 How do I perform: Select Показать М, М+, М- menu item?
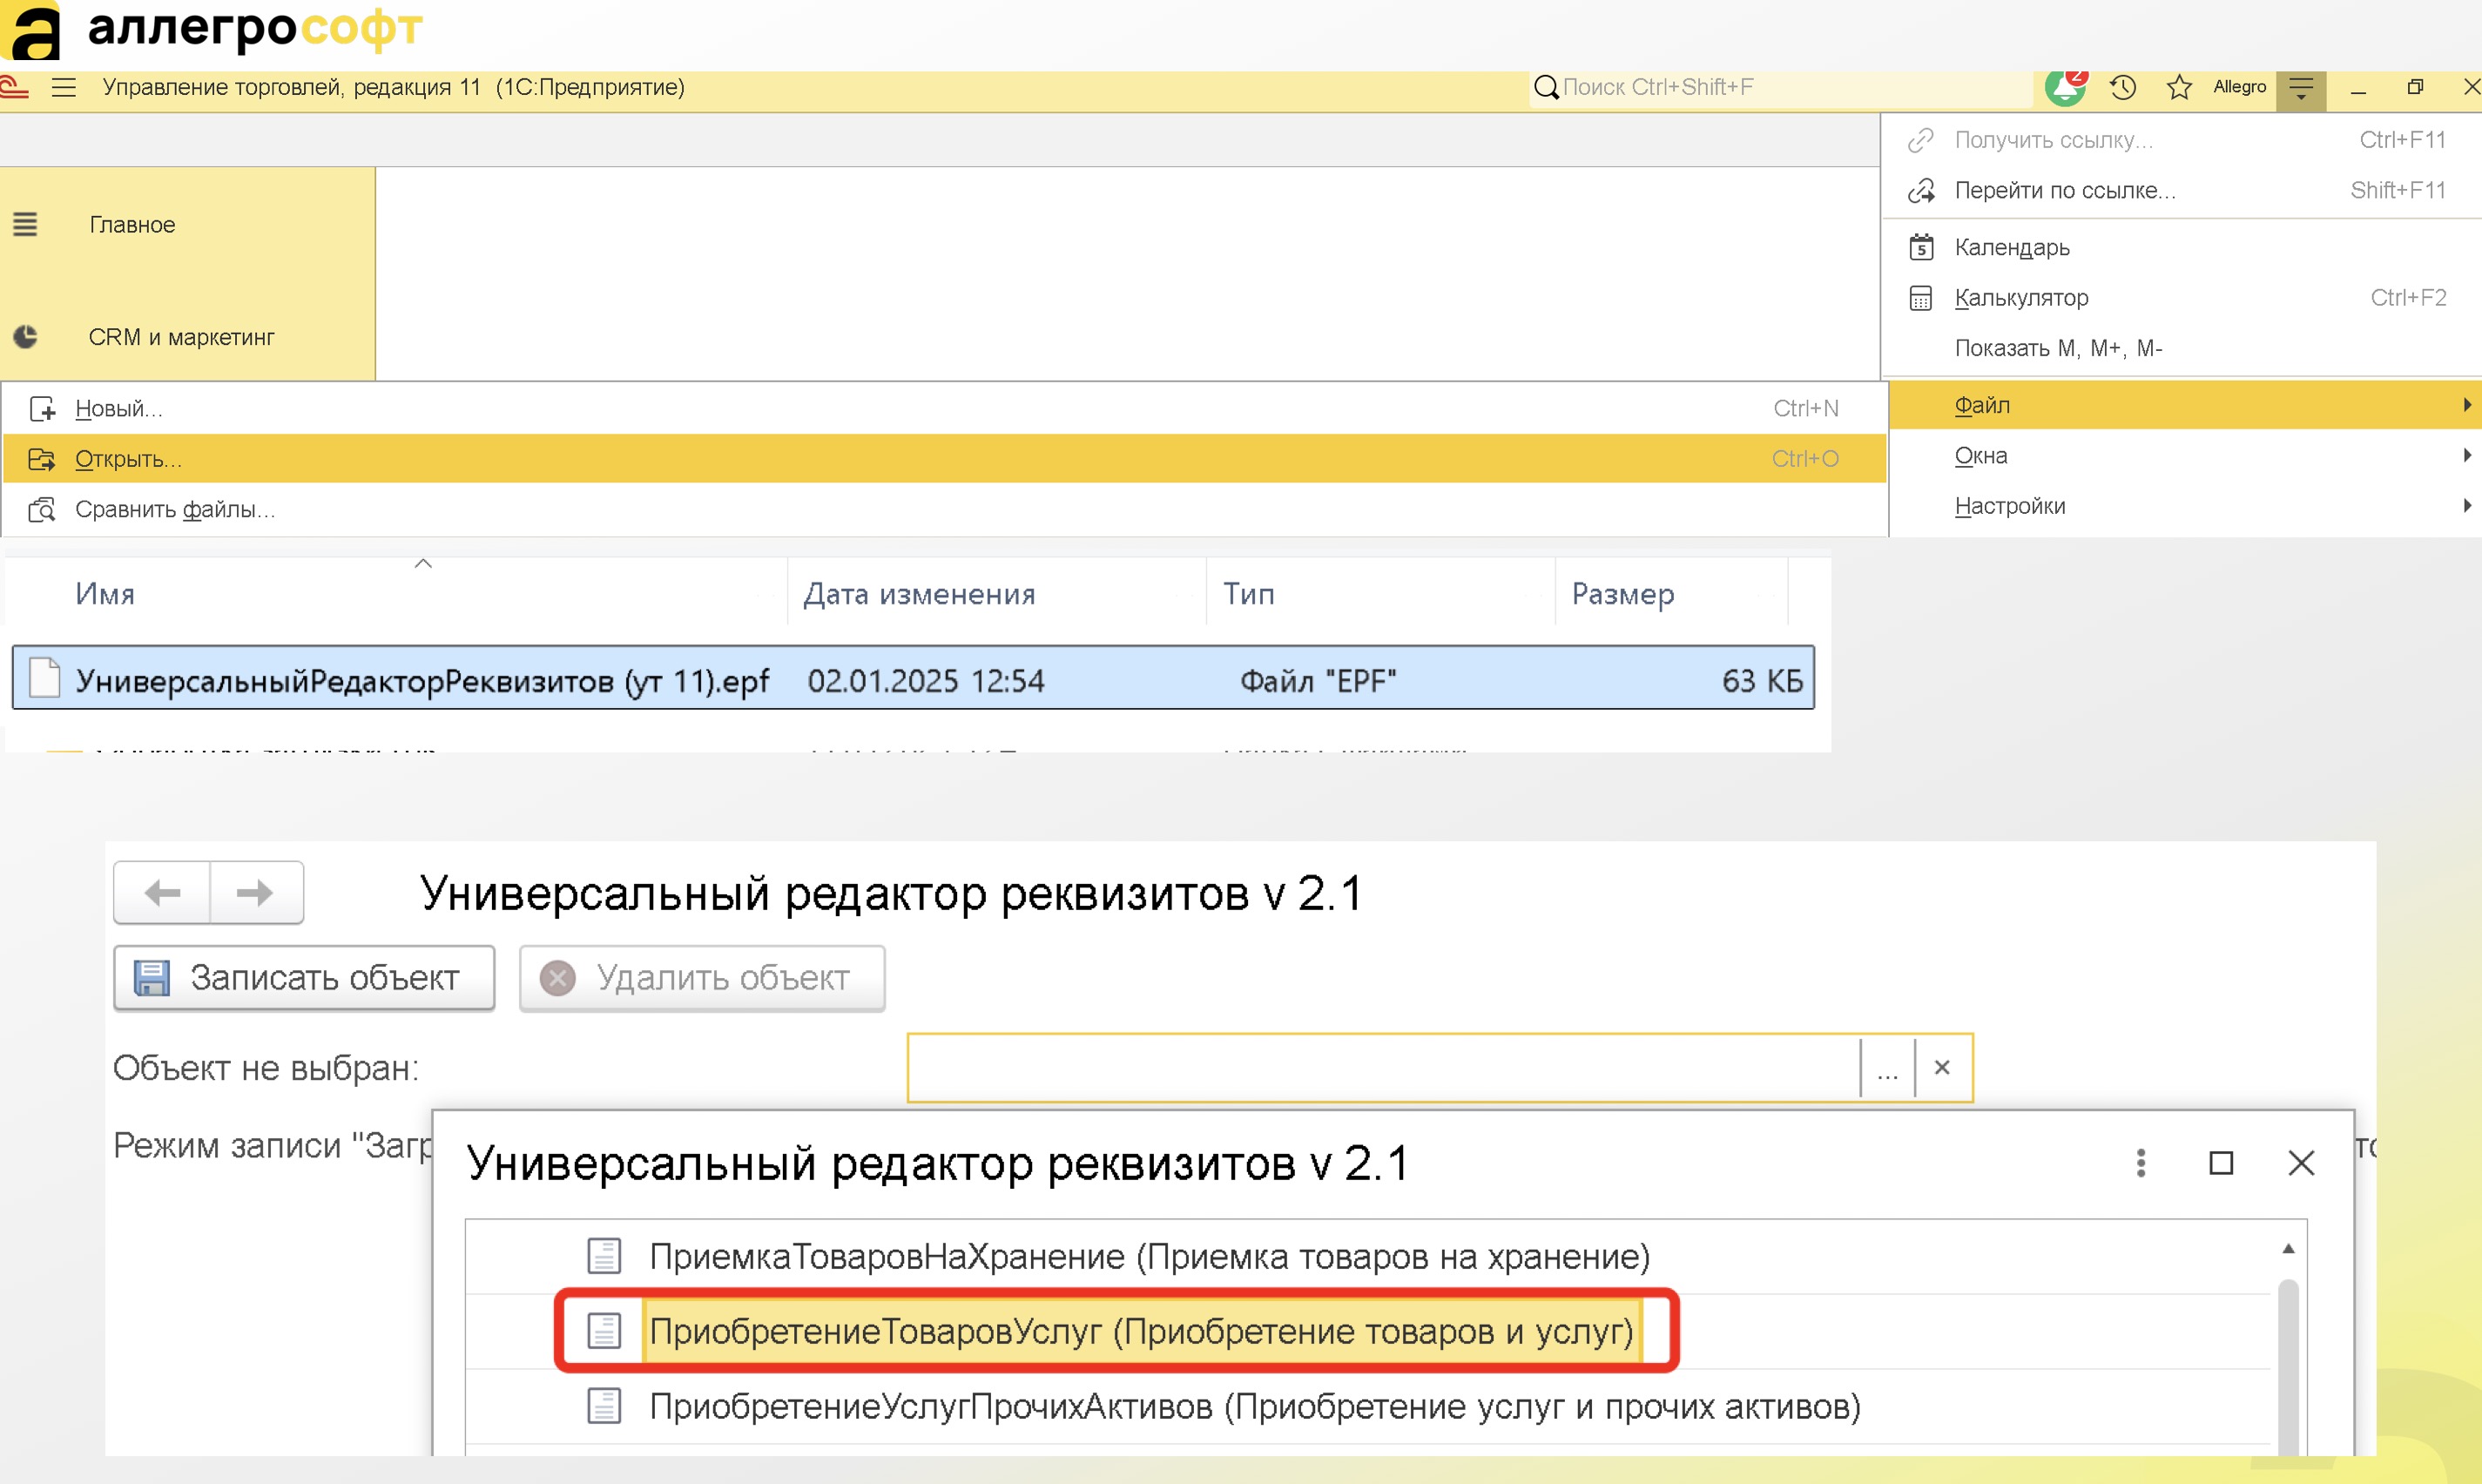(x=2184, y=348)
